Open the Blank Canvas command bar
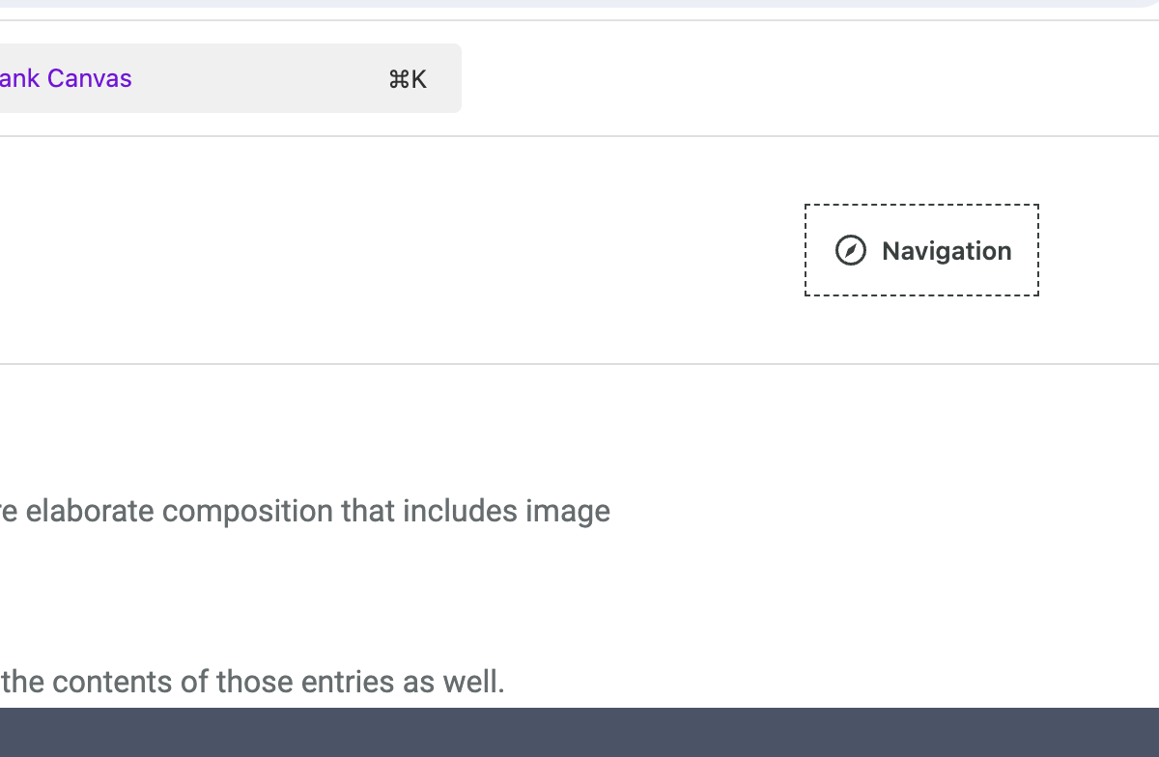This screenshot has width=1159, height=757. (230, 78)
